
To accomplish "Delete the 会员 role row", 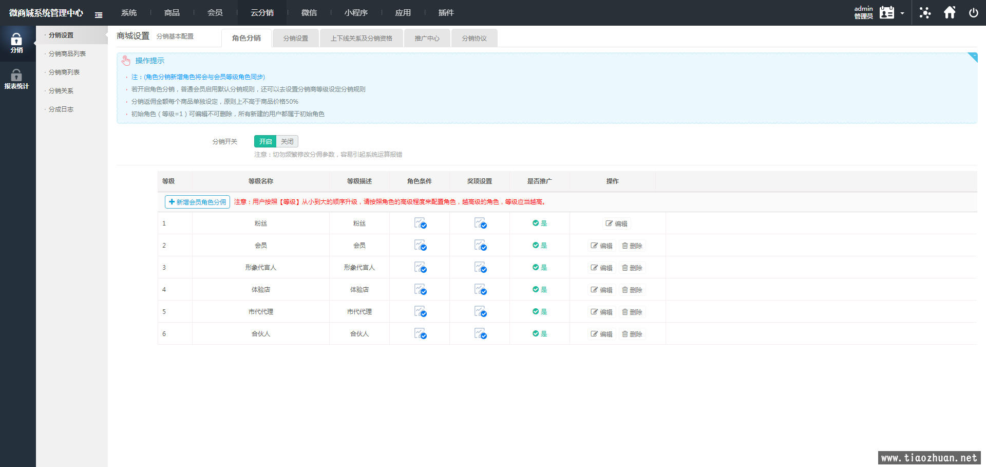I will pyautogui.click(x=632, y=246).
